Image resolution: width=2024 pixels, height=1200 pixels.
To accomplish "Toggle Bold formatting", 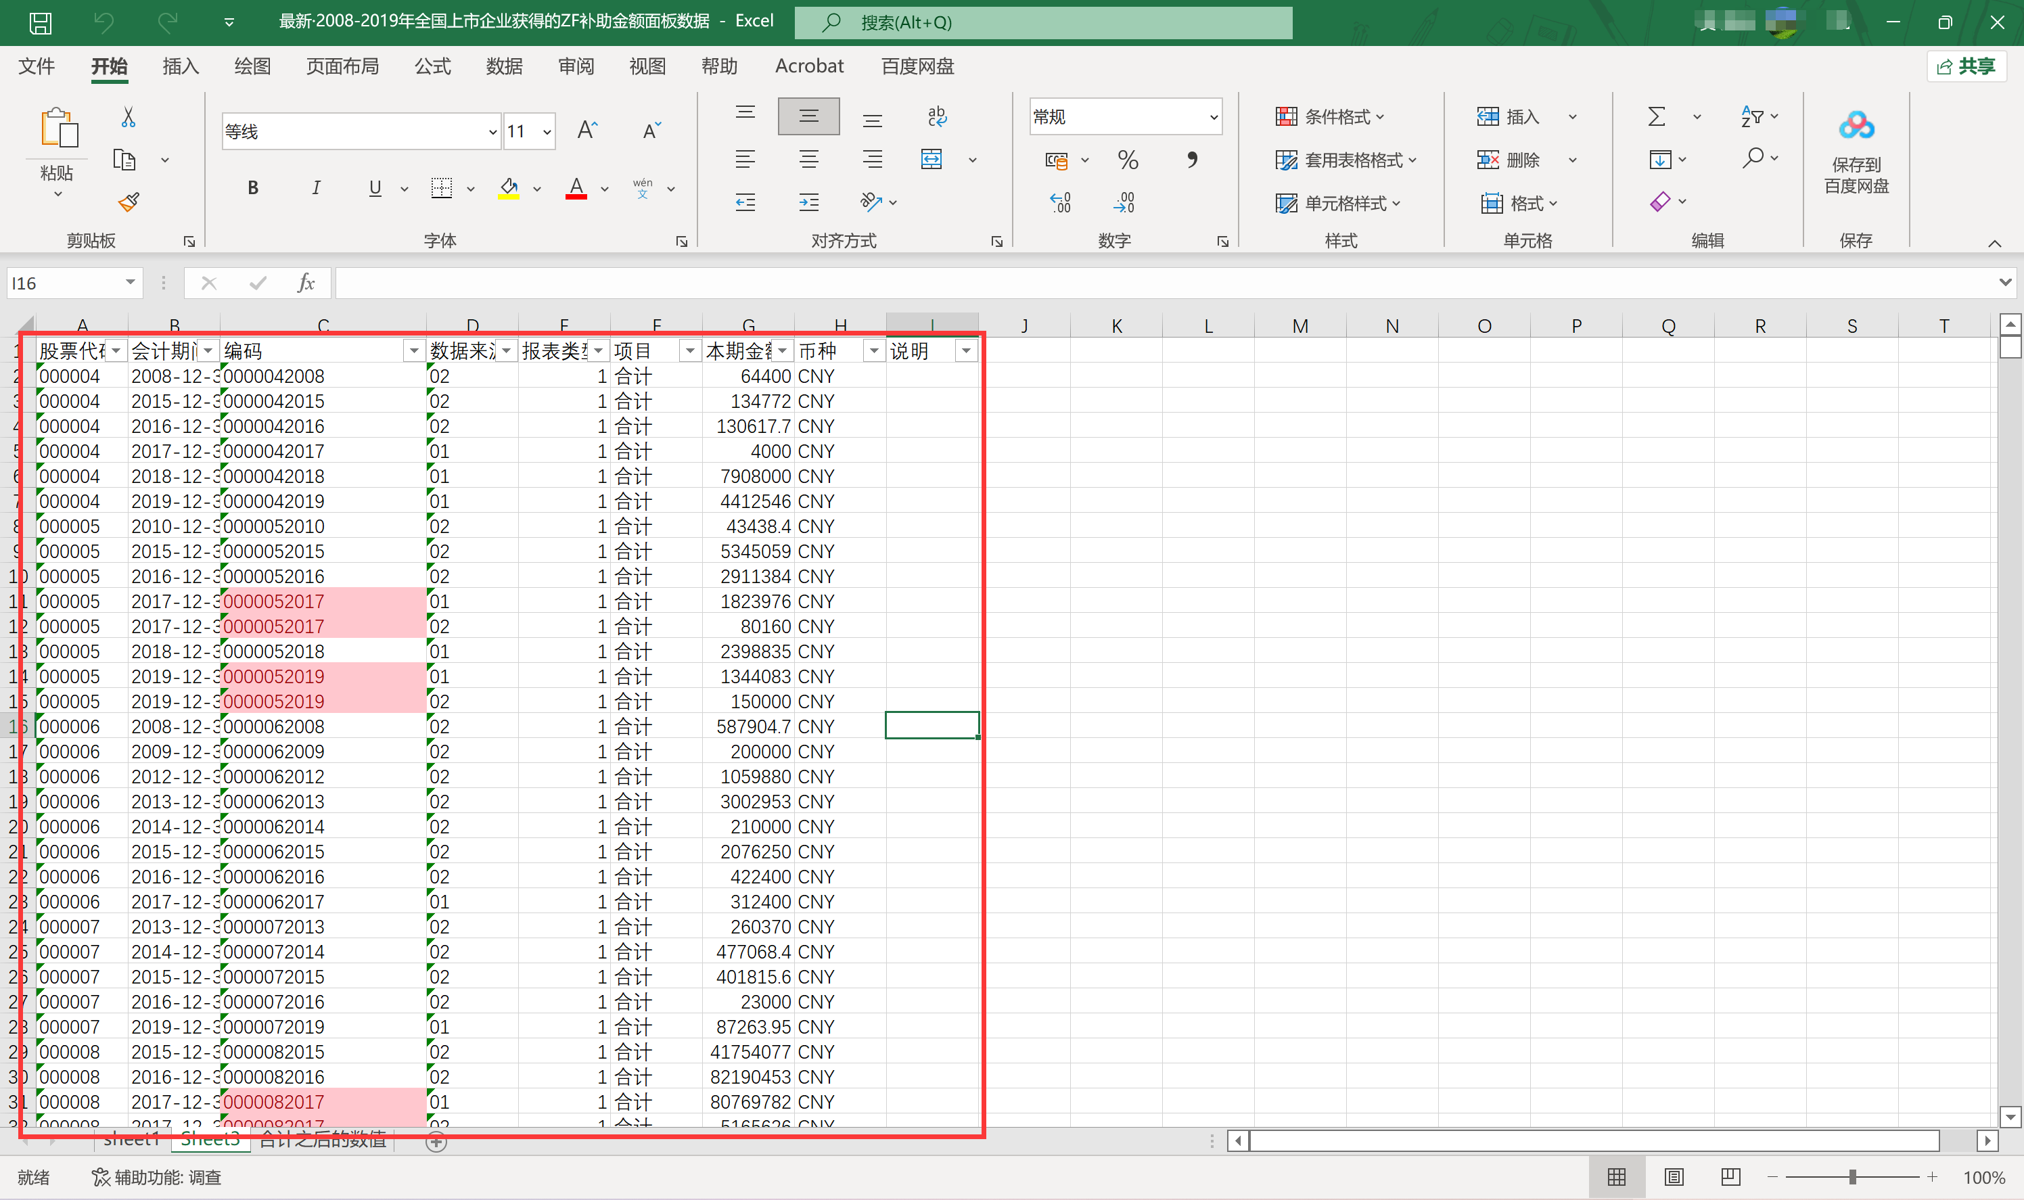I will click(253, 189).
